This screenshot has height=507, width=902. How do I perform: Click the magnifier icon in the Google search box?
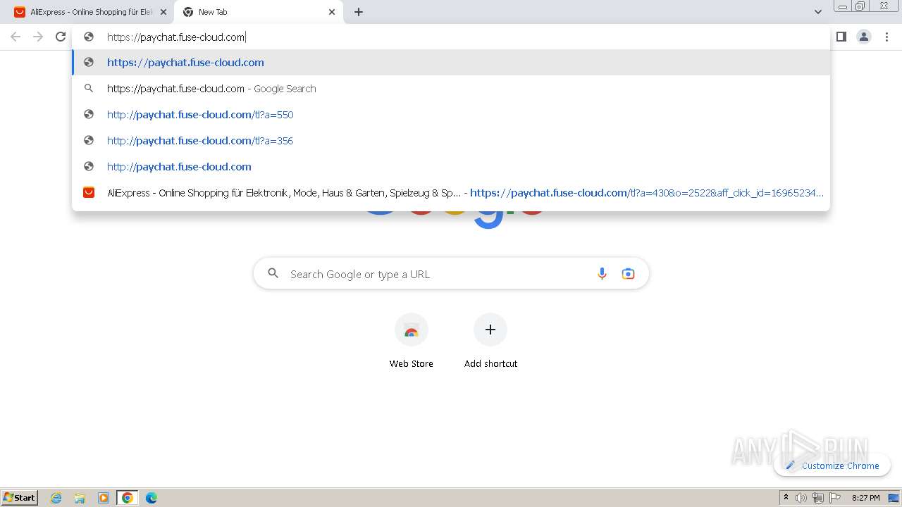[273, 273]
